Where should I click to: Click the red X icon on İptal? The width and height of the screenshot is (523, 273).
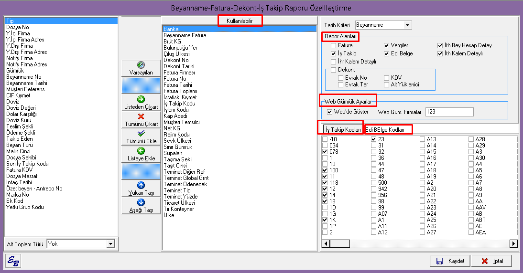pos(485,261)
